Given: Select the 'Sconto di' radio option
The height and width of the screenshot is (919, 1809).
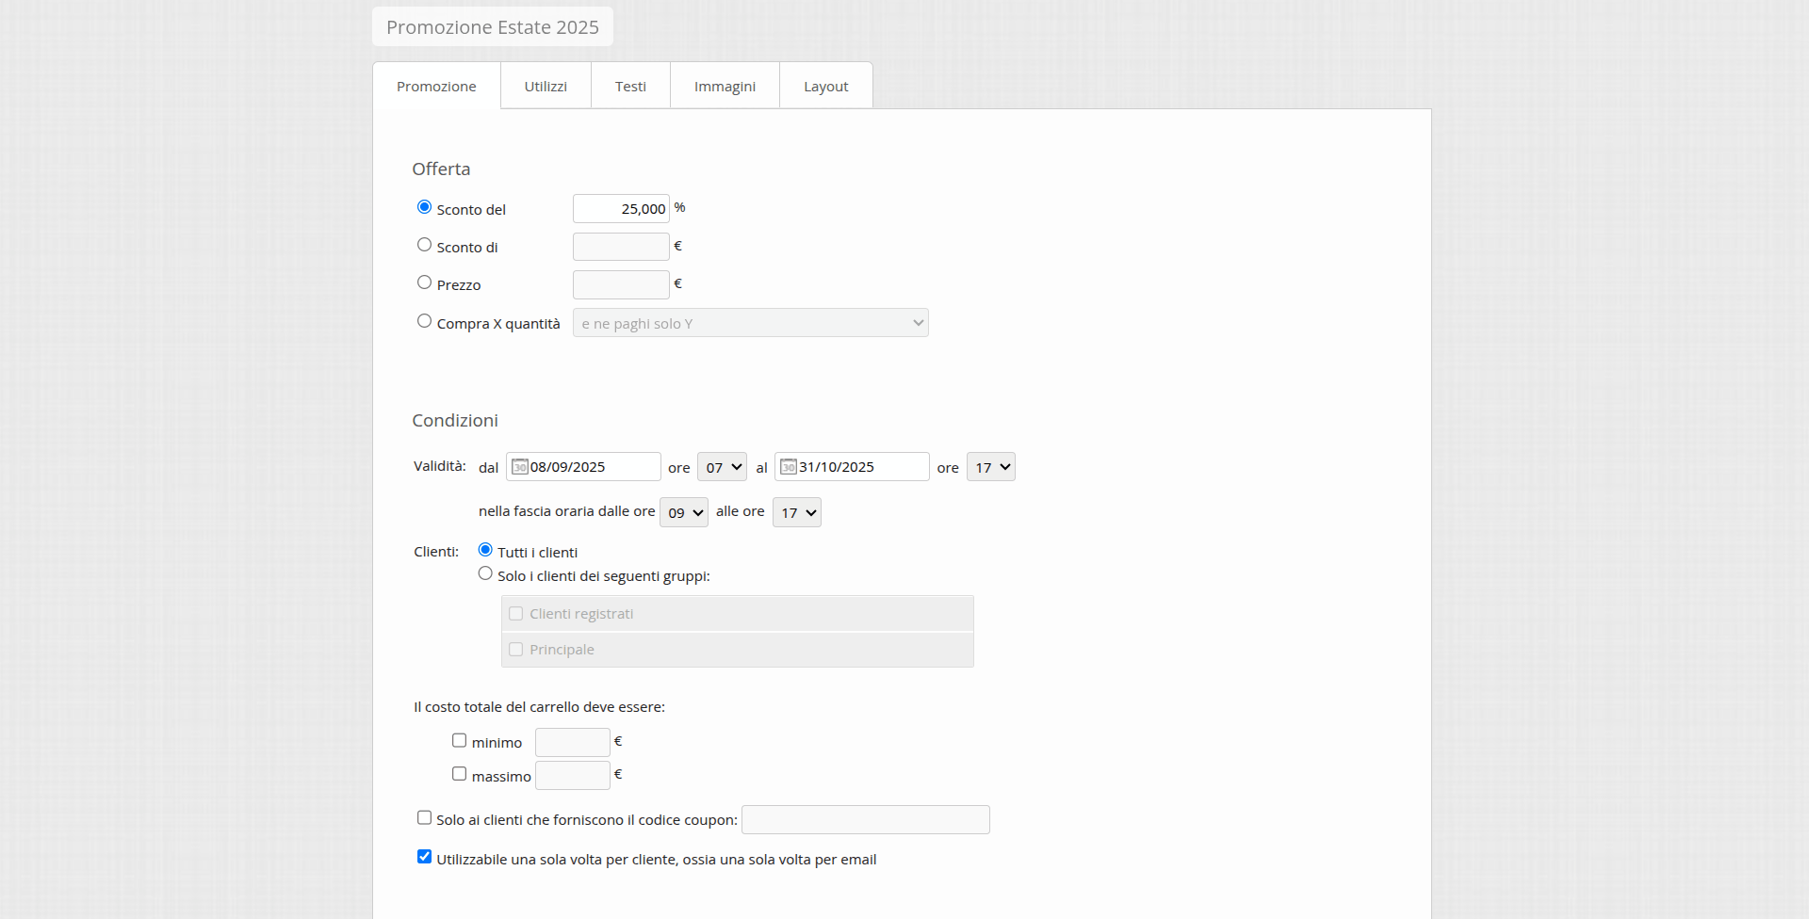Looking at the screenshot, I should coord(424,245).
